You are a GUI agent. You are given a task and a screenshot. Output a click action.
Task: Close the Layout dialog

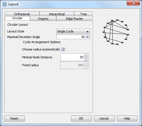(x=133, y=3)
